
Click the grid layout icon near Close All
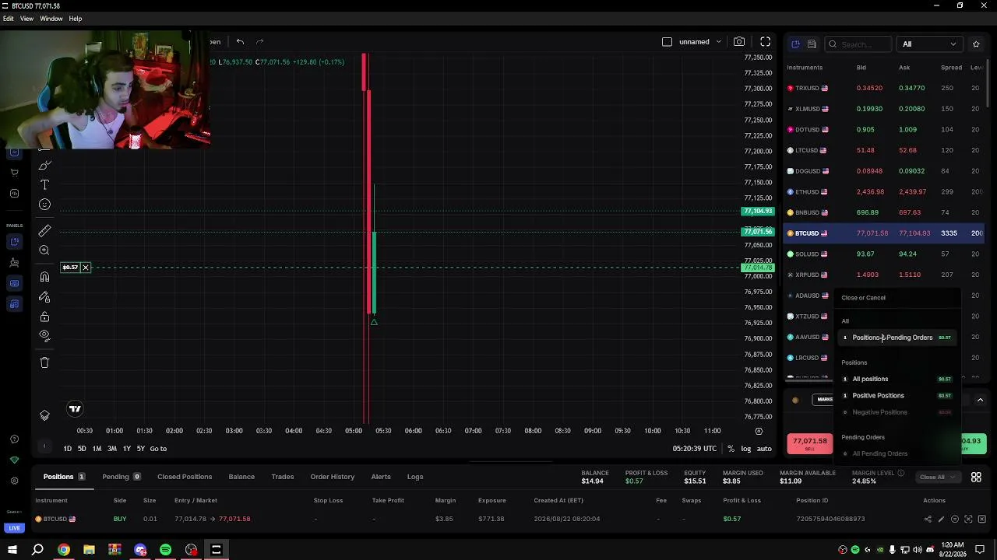(x=976, y=477)
